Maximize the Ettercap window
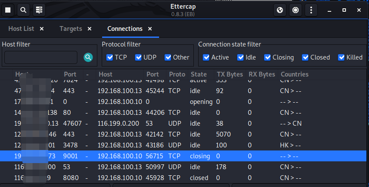 tap(344, 10)
